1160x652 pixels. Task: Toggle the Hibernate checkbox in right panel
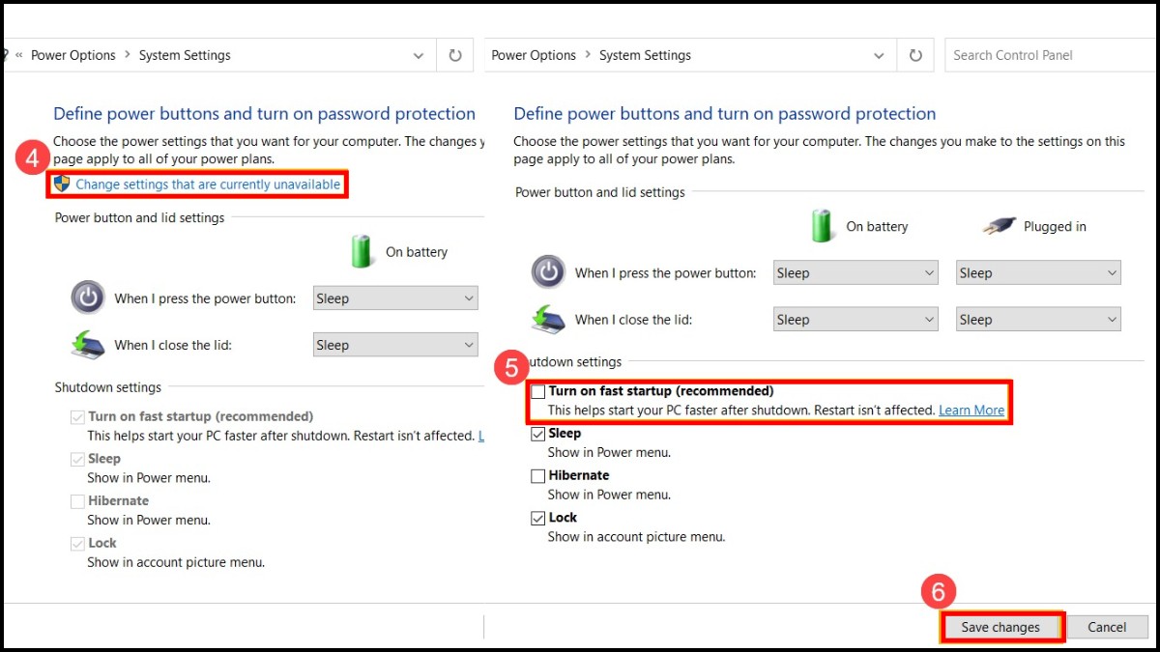[538, 476]
